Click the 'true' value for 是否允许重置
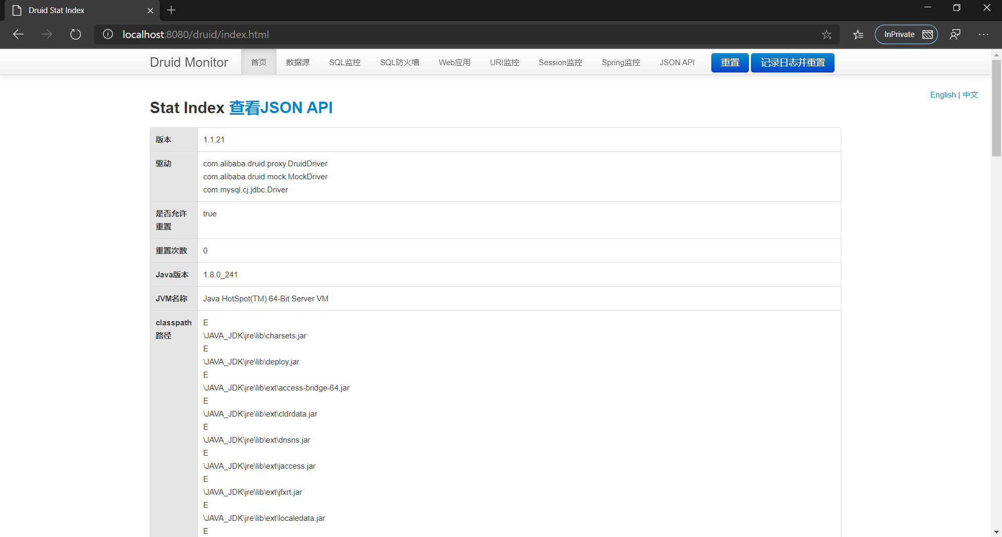This screenshot has height=537, width=1002. tap(210, 214)
